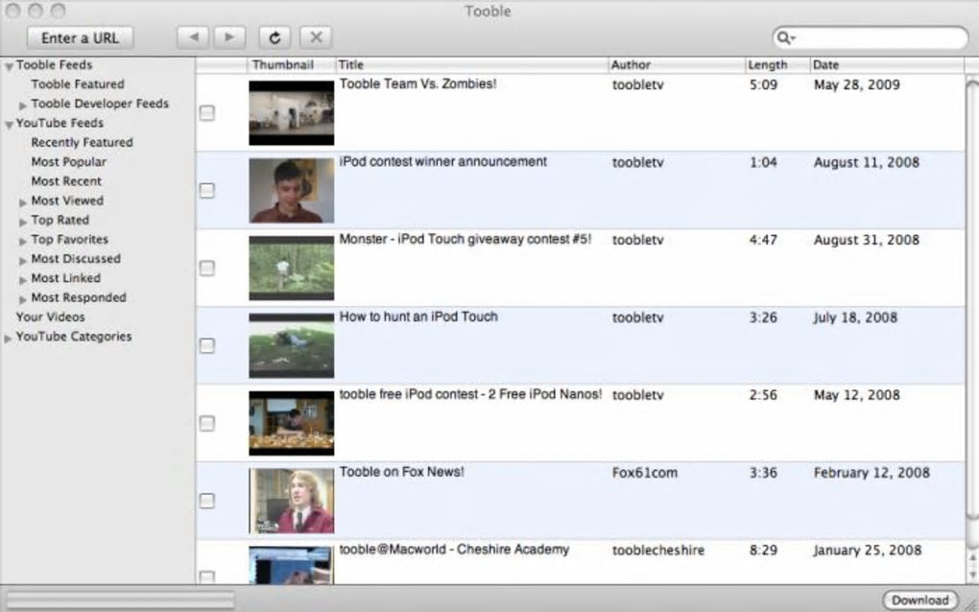Check the Tooble on Fox News! video
Image resolution: width=979 pixels, height=612 pixels.
point(206,501)
